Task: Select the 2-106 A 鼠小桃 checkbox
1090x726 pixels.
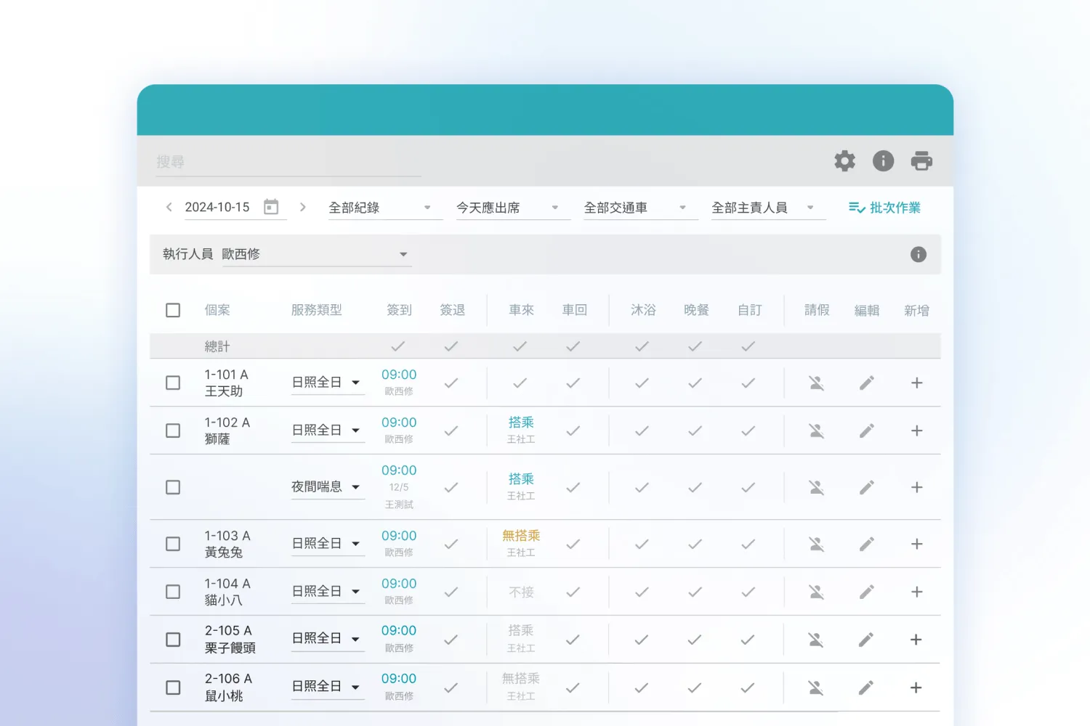Action: click(x=173, y=688)
